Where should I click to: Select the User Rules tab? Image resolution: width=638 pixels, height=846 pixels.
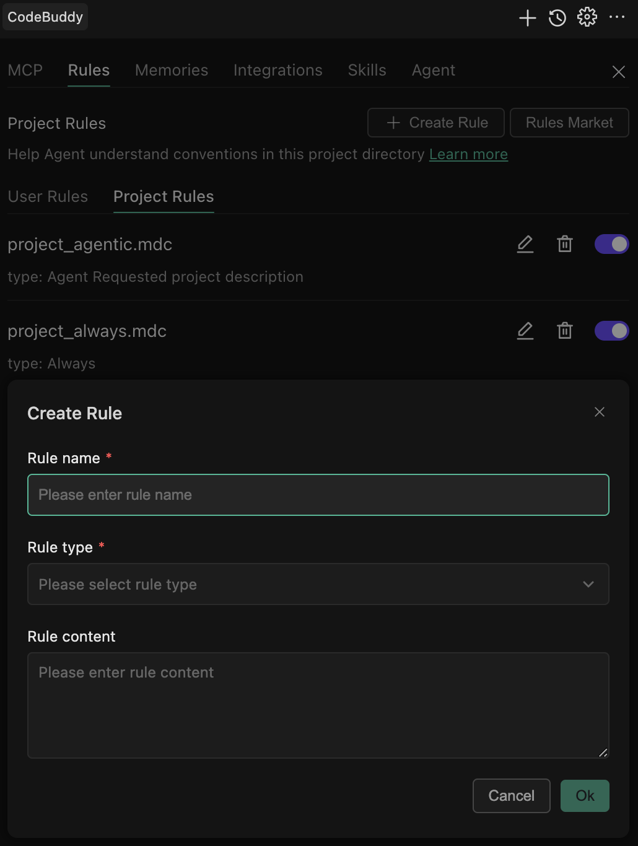click(48, 197)
